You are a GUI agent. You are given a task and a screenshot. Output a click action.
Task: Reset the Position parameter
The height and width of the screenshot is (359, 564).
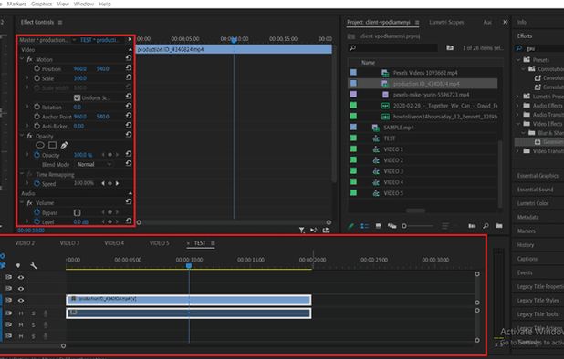129,67
